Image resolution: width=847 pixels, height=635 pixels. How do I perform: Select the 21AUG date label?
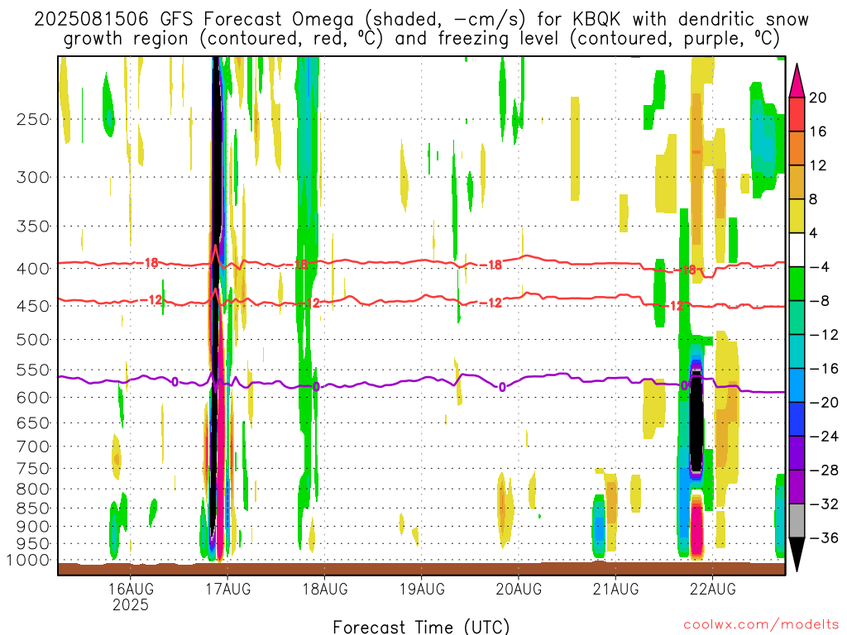615,589
